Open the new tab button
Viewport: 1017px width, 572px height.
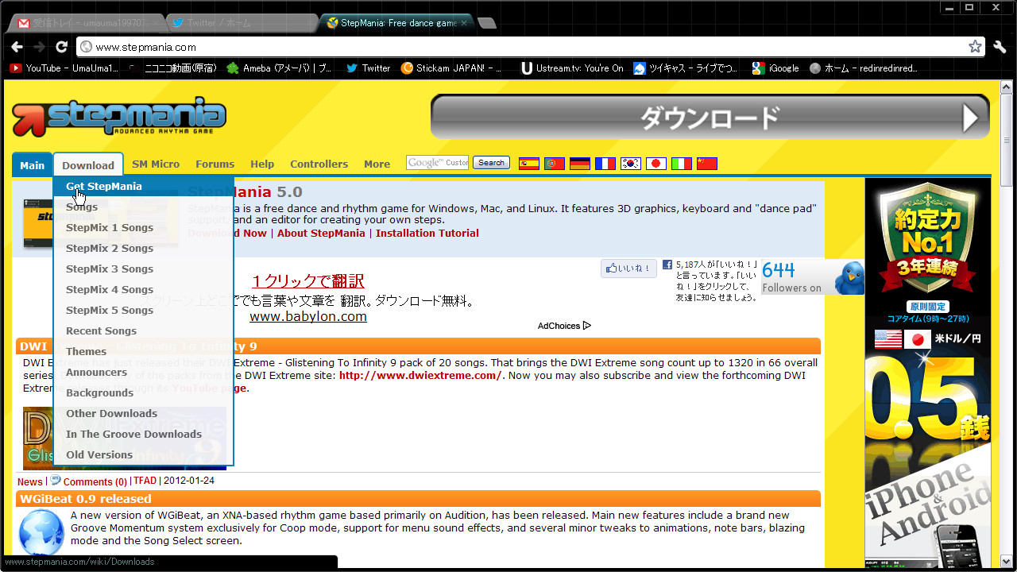point(486,23)
